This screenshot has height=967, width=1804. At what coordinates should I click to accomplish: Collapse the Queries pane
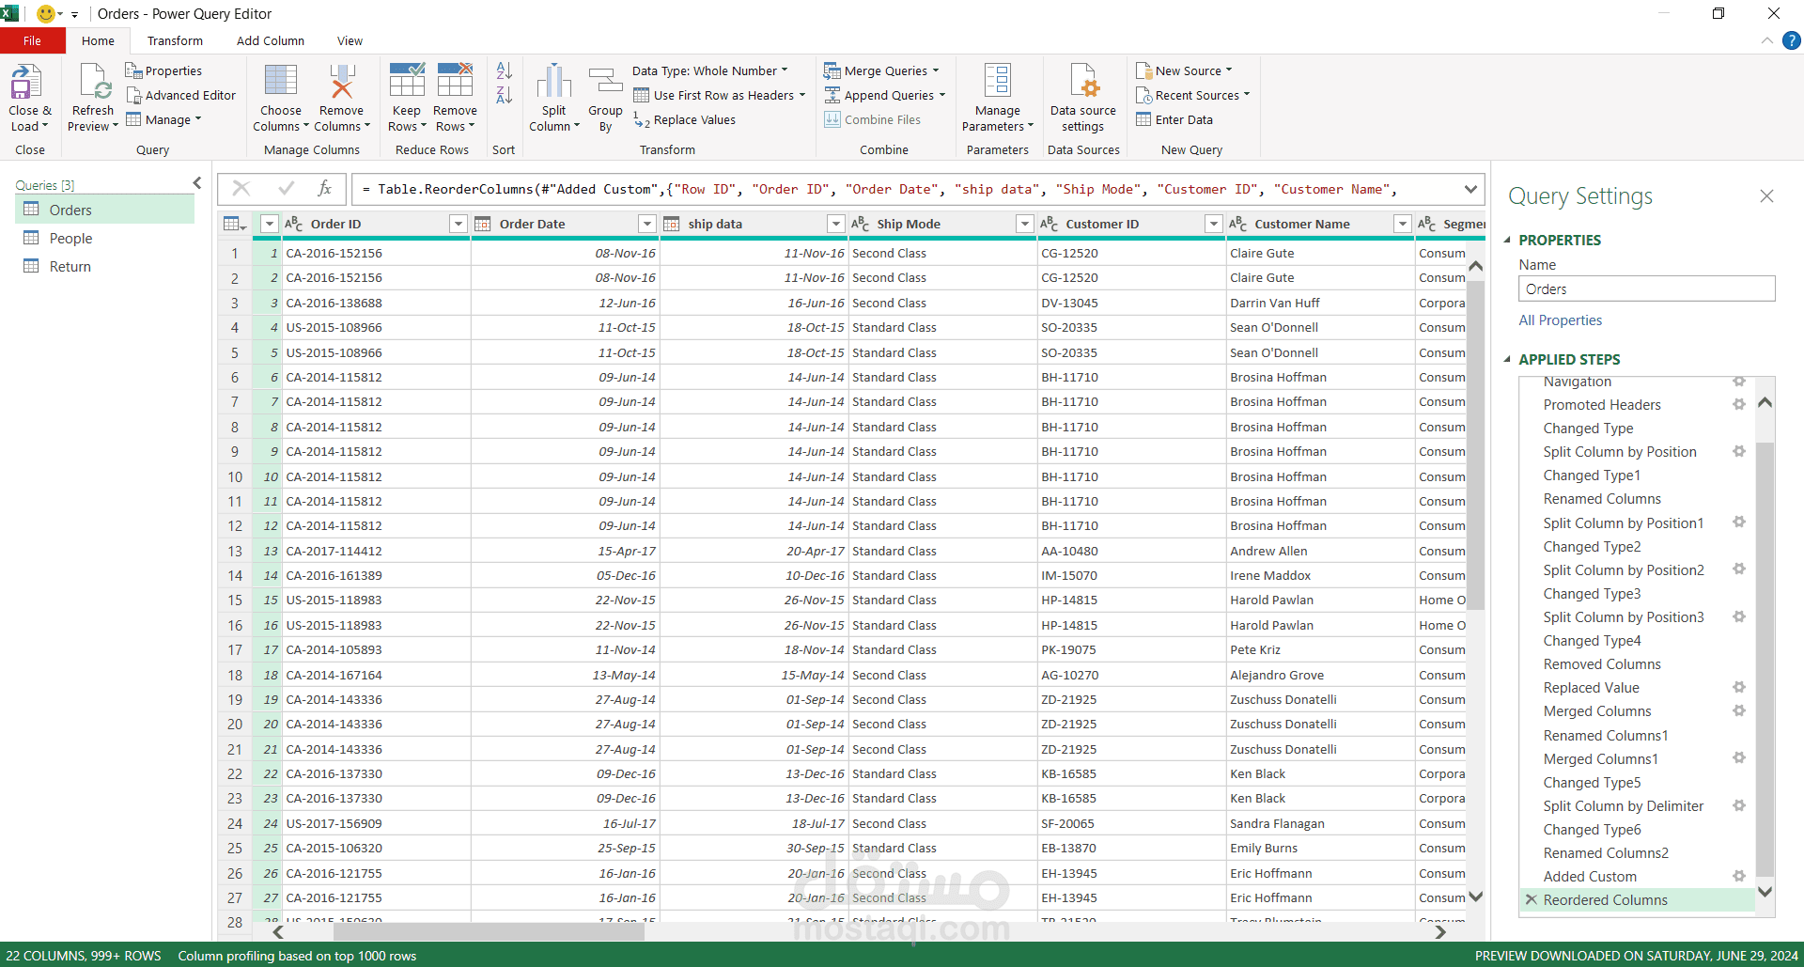(x=197, y=183)
